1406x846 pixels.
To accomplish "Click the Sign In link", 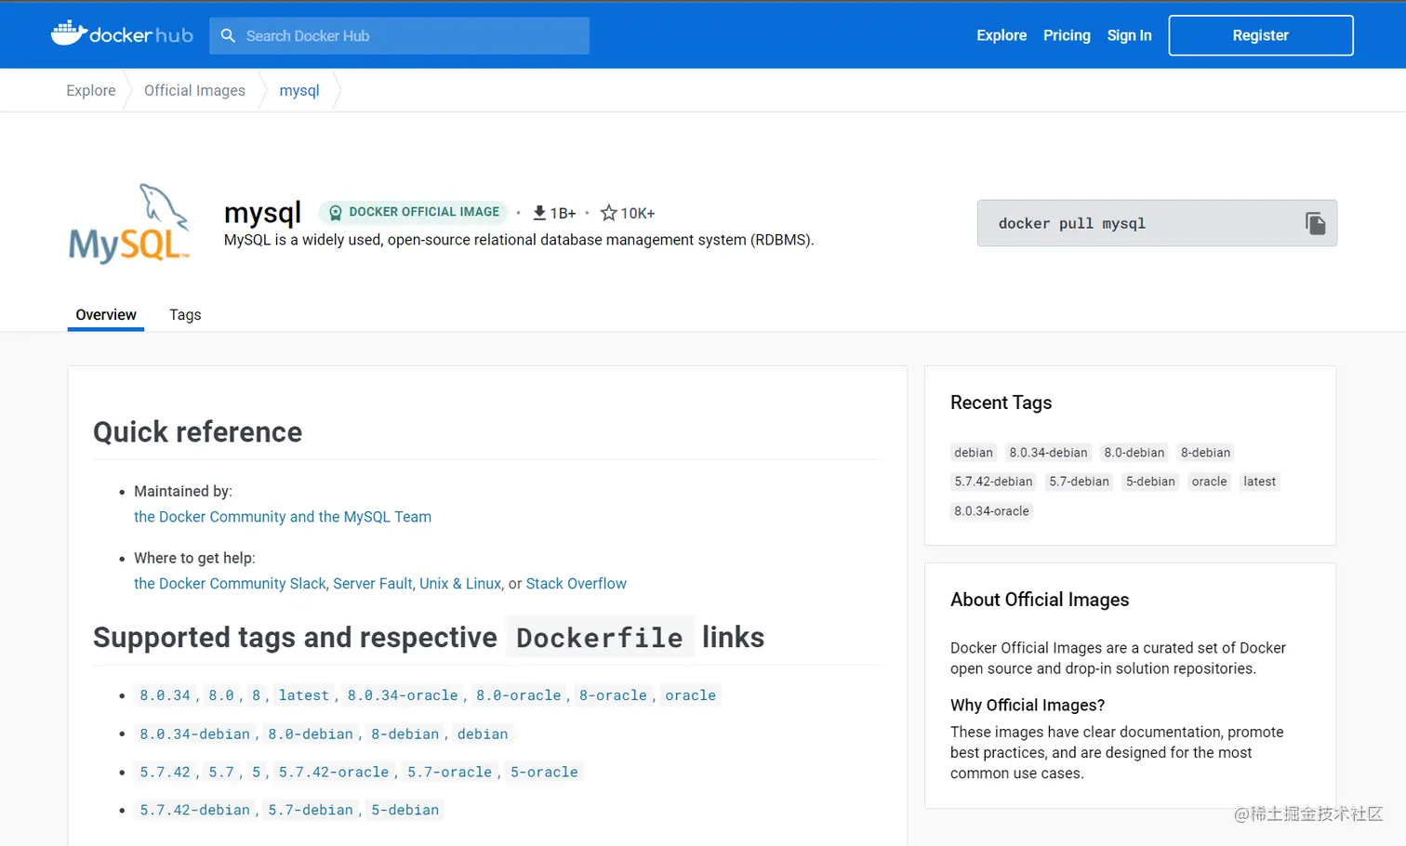I will (1129, 35).
